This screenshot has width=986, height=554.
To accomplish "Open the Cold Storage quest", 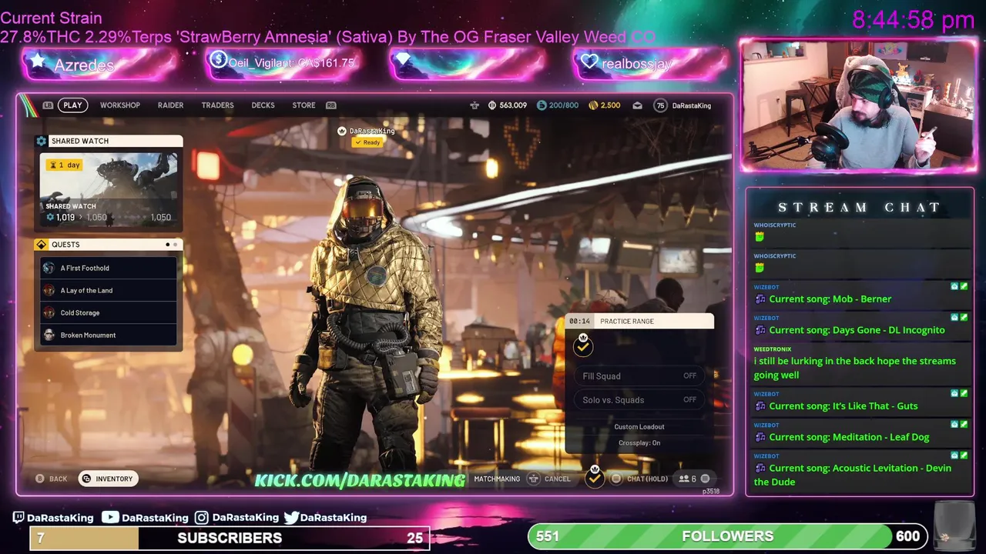I will click(x=109, y=312).
